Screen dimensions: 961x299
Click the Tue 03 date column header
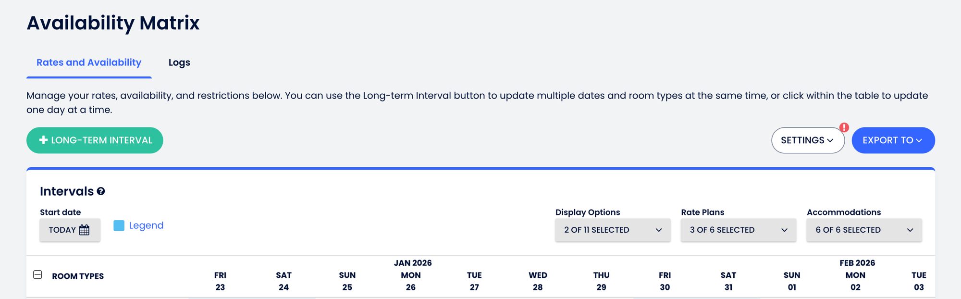click(x=919, y=281)
